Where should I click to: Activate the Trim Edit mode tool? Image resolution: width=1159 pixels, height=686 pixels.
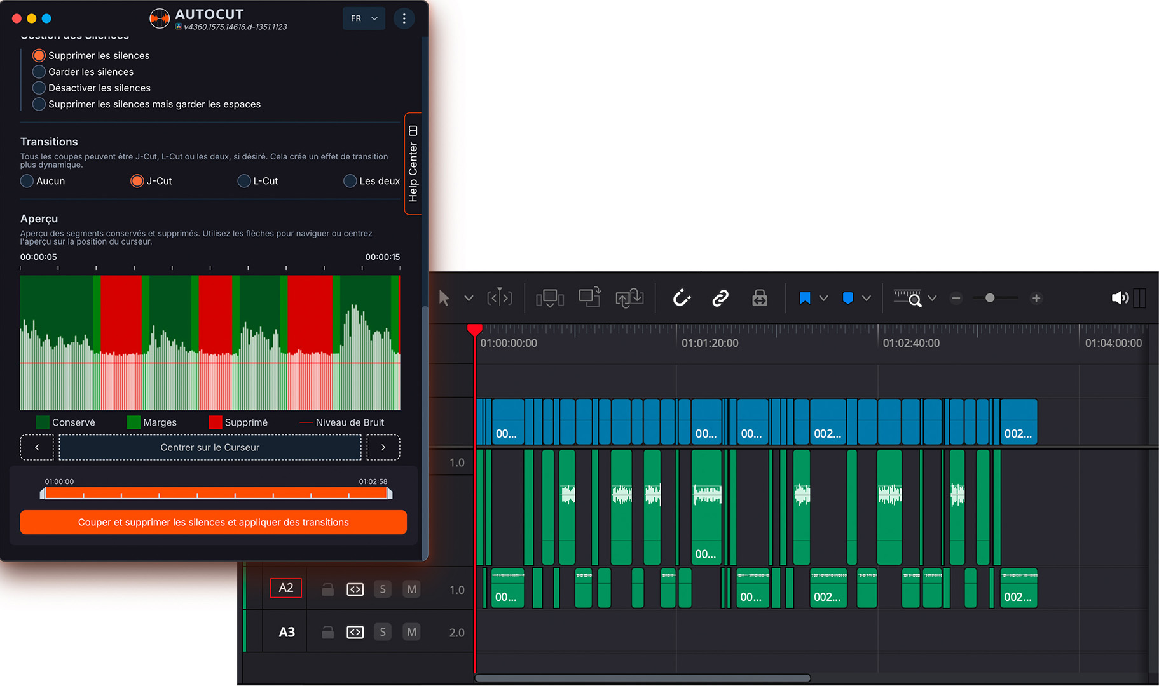(x=500, y=298)
